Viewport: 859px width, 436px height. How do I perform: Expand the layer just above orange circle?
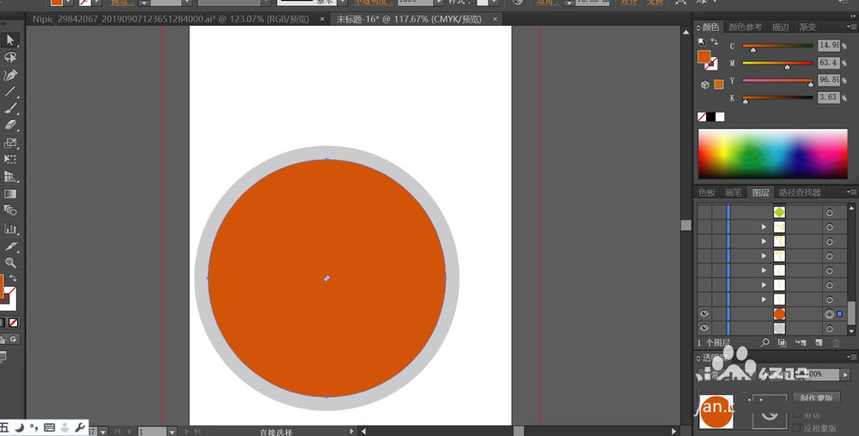[x=764, y=300]
